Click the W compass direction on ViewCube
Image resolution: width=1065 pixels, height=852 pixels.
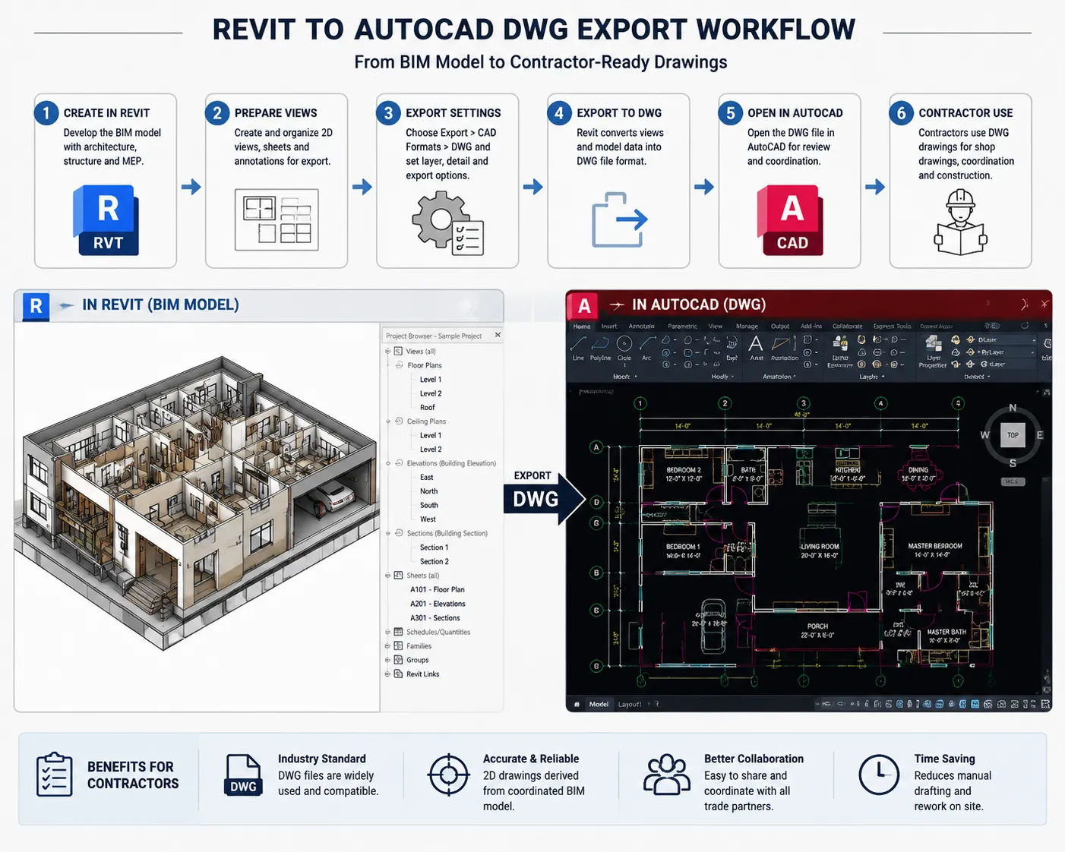click(985, 435)
